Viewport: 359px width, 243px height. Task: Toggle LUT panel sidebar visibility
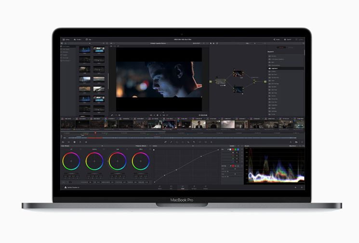[62, 43]
